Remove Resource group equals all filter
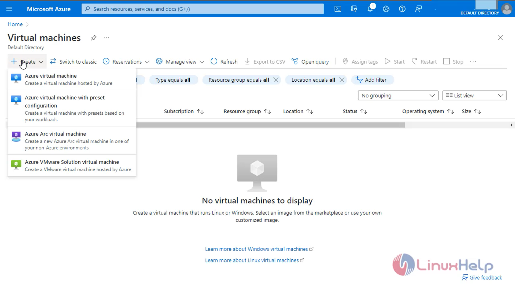515x290 pixels. (276, 80)
